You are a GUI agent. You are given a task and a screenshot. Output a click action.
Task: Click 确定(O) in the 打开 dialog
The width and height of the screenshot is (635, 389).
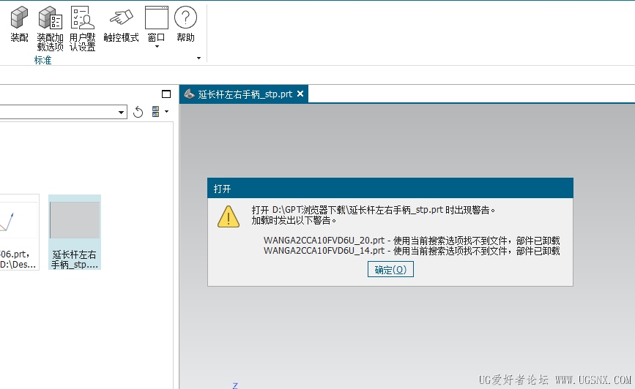click(x=390, y=270)
